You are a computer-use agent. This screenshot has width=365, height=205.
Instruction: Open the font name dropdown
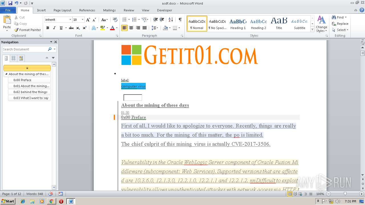(70, 20)
